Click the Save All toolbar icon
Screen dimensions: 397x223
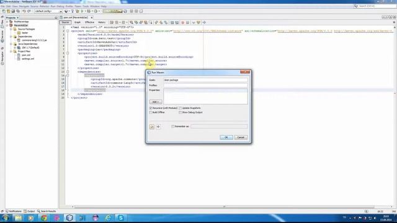pyautogui.click(x=18, y=11)
